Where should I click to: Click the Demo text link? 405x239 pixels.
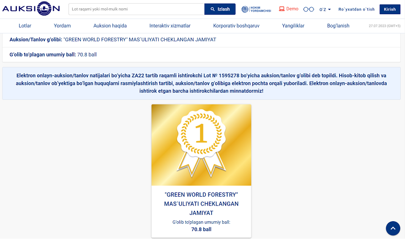pos(292,9)
